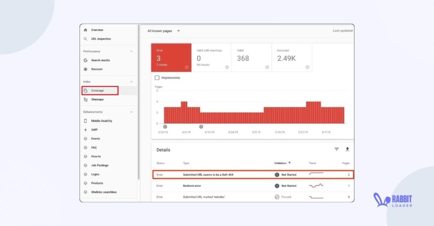This screenshot has width=434, height=226.
Task: Click the sidebar vertical scrollbar
Action: point(139,102)
